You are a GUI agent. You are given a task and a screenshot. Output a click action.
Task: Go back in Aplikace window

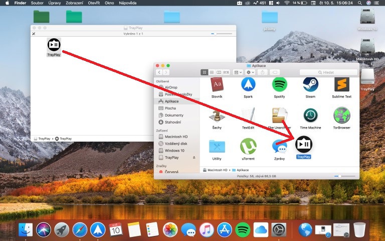click(x=159, y=72)
